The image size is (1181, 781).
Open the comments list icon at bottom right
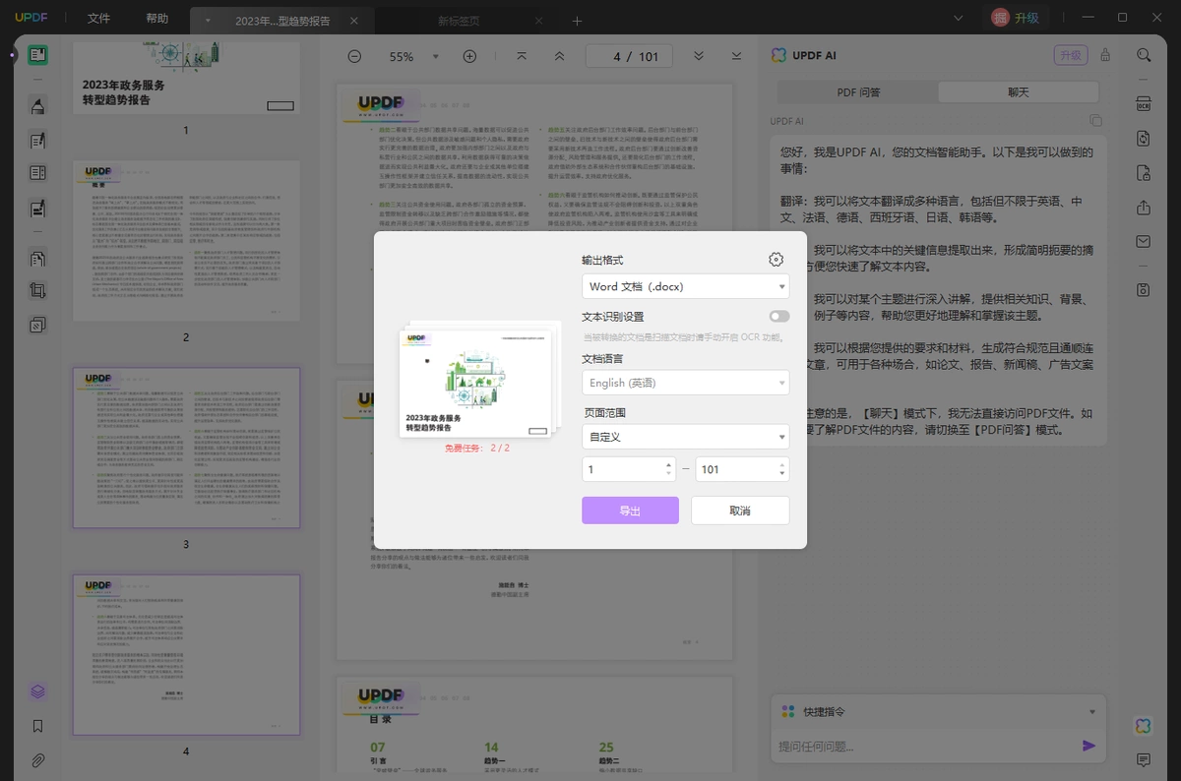pyautogui.click(x=1144, y=760)
